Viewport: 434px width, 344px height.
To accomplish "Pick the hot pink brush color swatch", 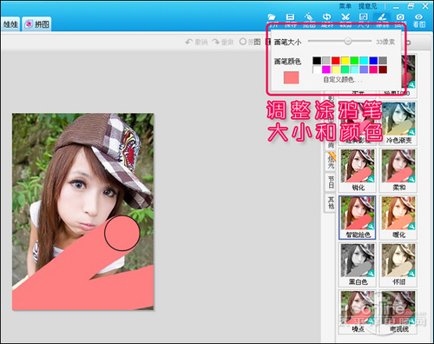I will pos(373,69).
